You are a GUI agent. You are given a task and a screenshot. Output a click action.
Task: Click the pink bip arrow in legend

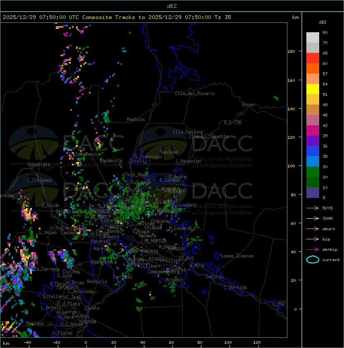coord(313,239)
